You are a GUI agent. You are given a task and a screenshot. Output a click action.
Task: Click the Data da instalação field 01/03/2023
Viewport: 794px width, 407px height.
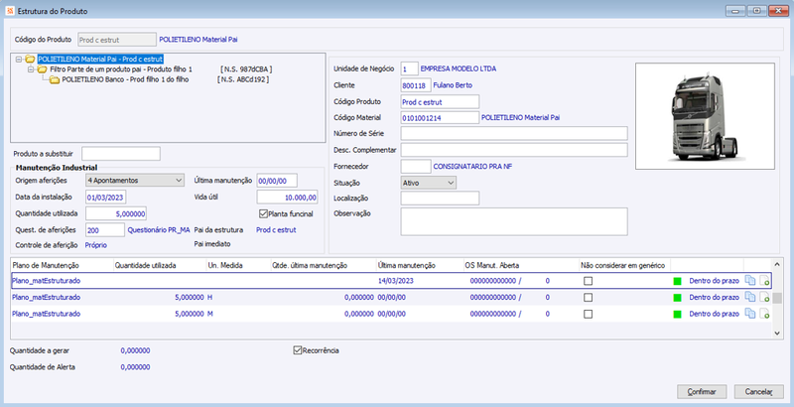[x=106, y=198]
